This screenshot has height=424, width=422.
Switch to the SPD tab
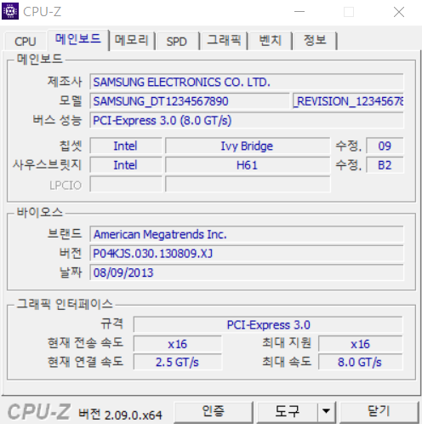pos(177,42)
